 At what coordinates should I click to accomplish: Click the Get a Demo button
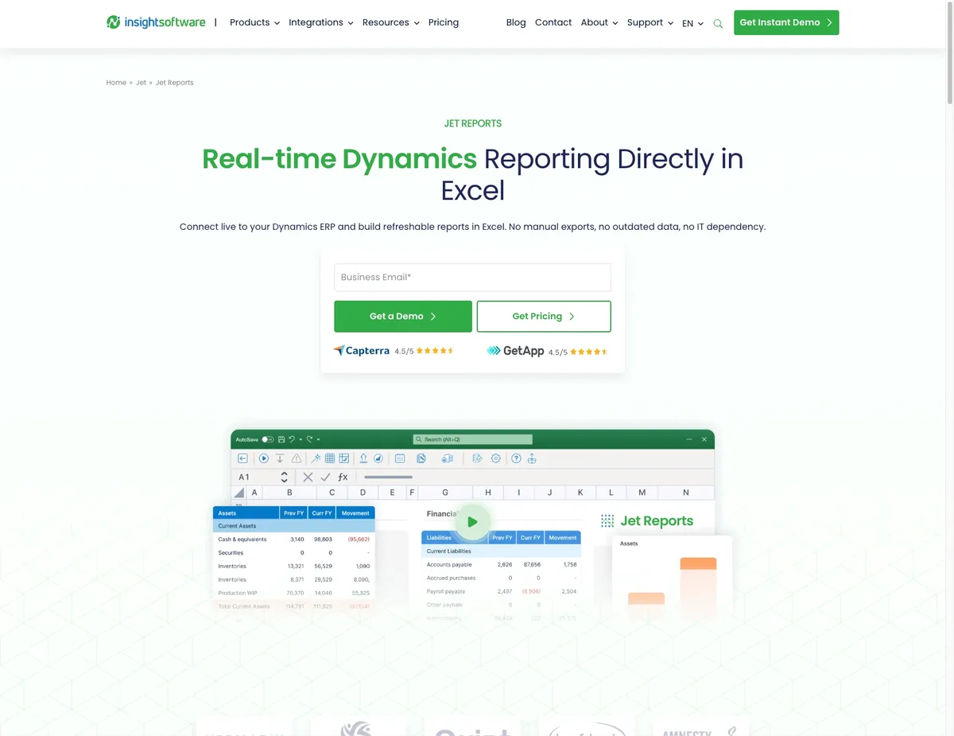(403, 316)
